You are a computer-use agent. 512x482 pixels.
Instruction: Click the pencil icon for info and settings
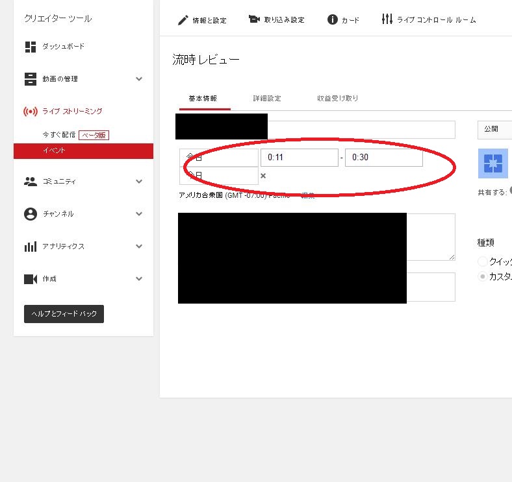pyautogui.click(x=183, y=20)
